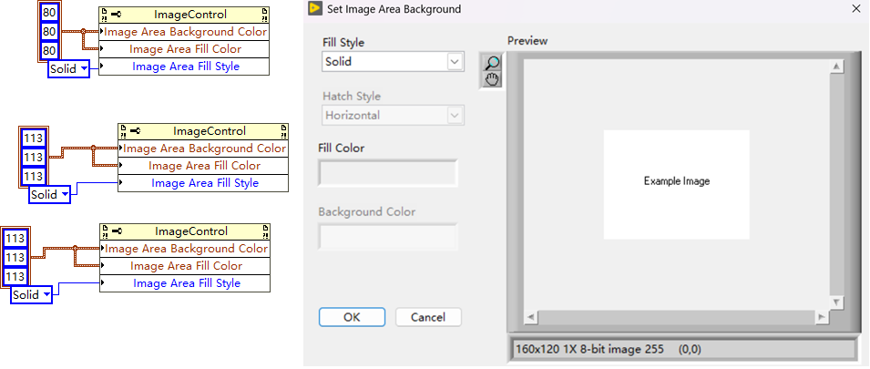Click the Background Color swatch box
The width and height of the screenshot is (870, 369).
(387, 237)
